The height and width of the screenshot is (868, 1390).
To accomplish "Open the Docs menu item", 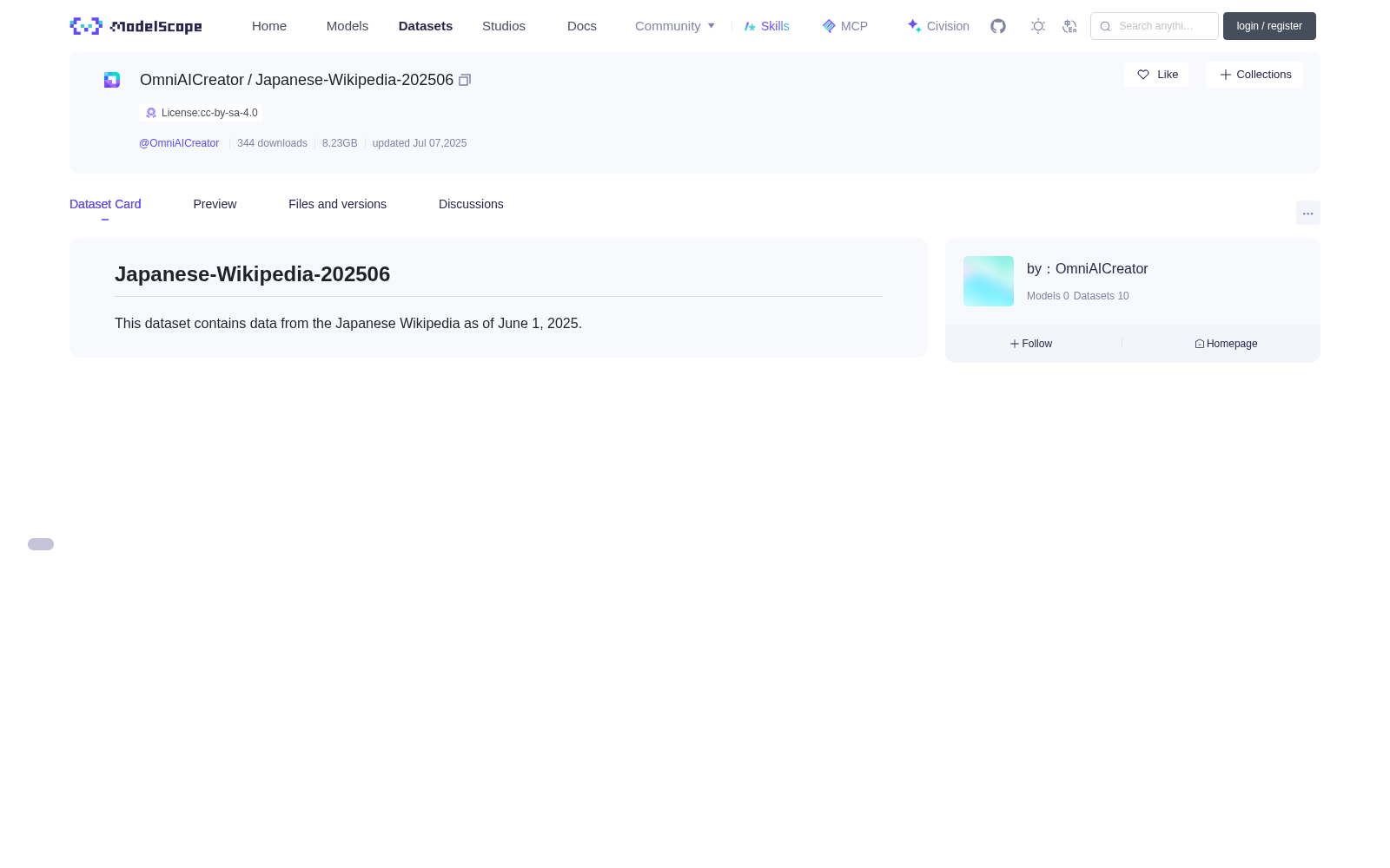I will 582,26.
